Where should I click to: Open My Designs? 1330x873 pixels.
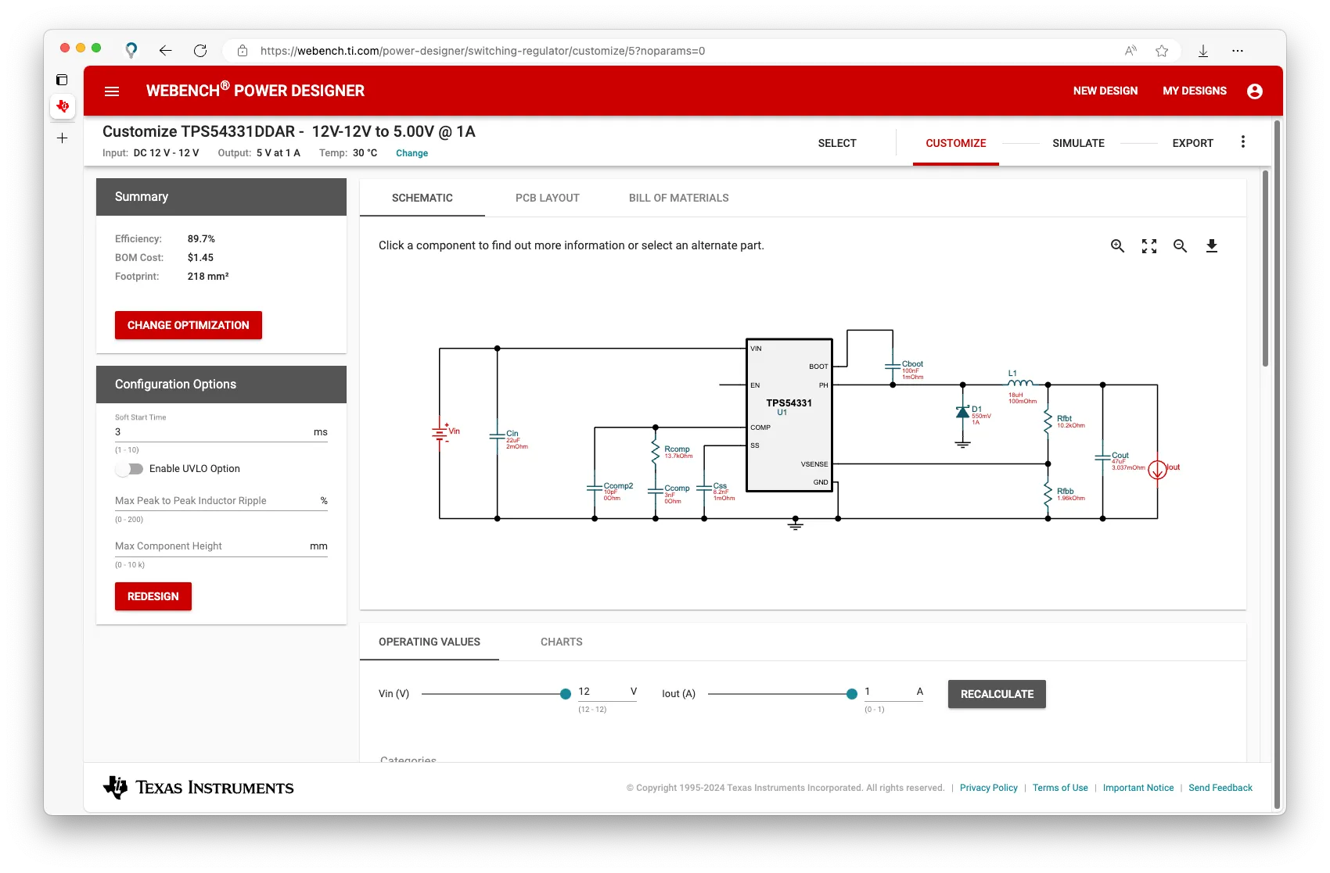click(1195, 91)
